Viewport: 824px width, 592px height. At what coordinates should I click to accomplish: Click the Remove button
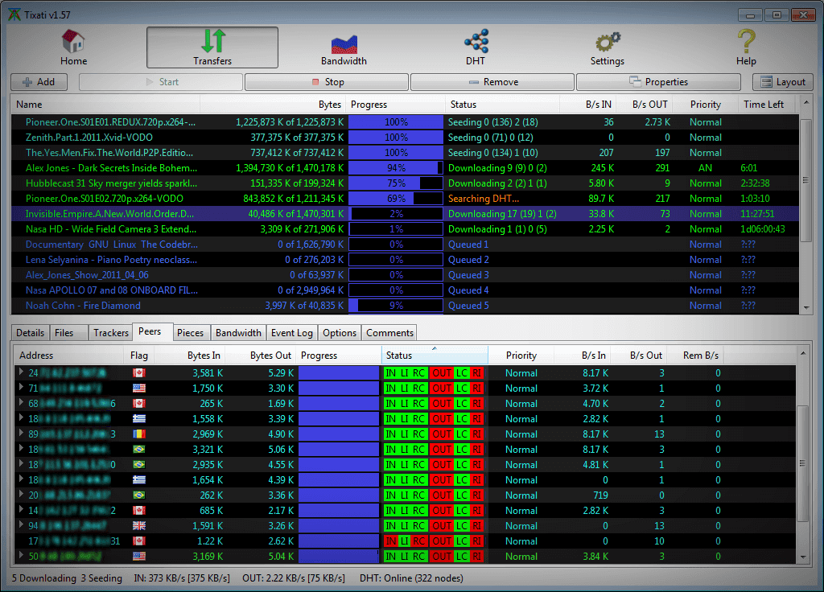(x=492, y=82)
